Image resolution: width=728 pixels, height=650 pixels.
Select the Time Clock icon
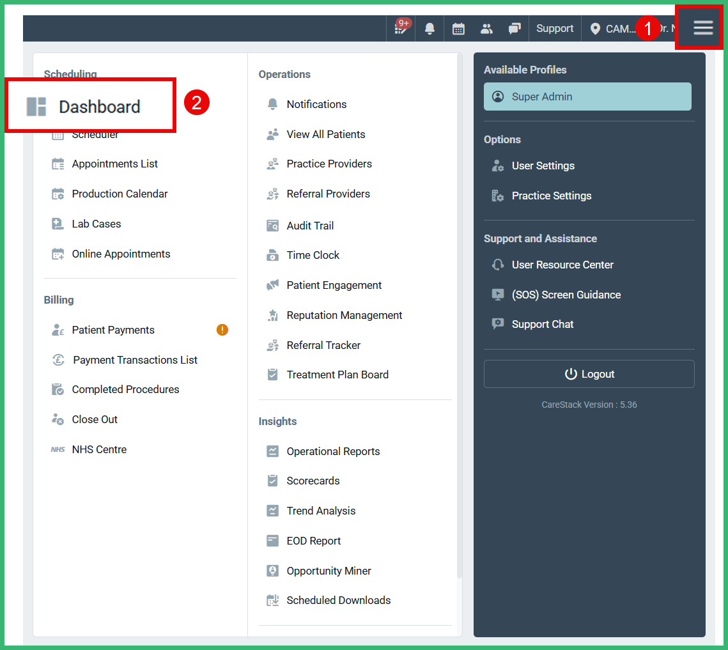[274, 255]
